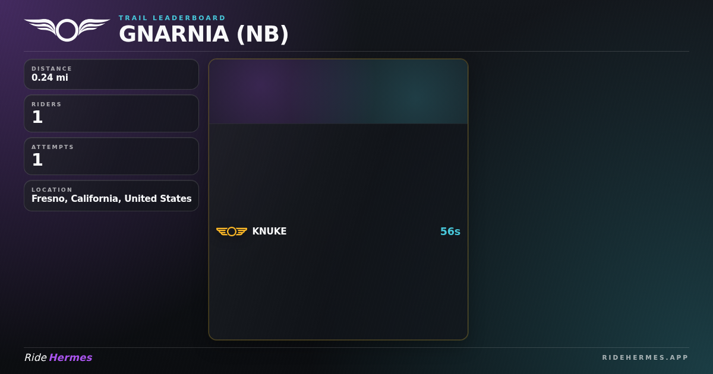The height and width of the screenshot is (374, 713).
Task: Click the word Hermes in purple
Action: 71,357
